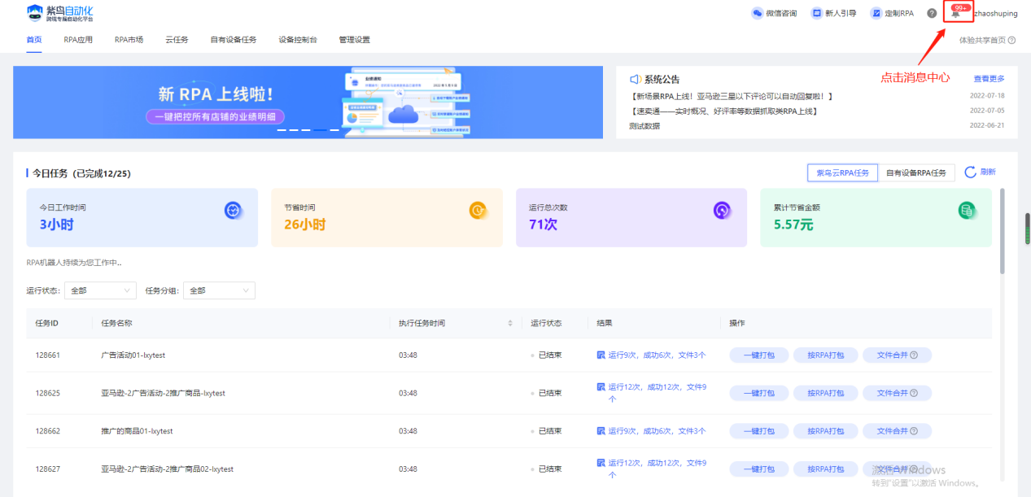Click the green icon in 累计节省金额 card
This screenshot has width=1031, height=497.
967,211
